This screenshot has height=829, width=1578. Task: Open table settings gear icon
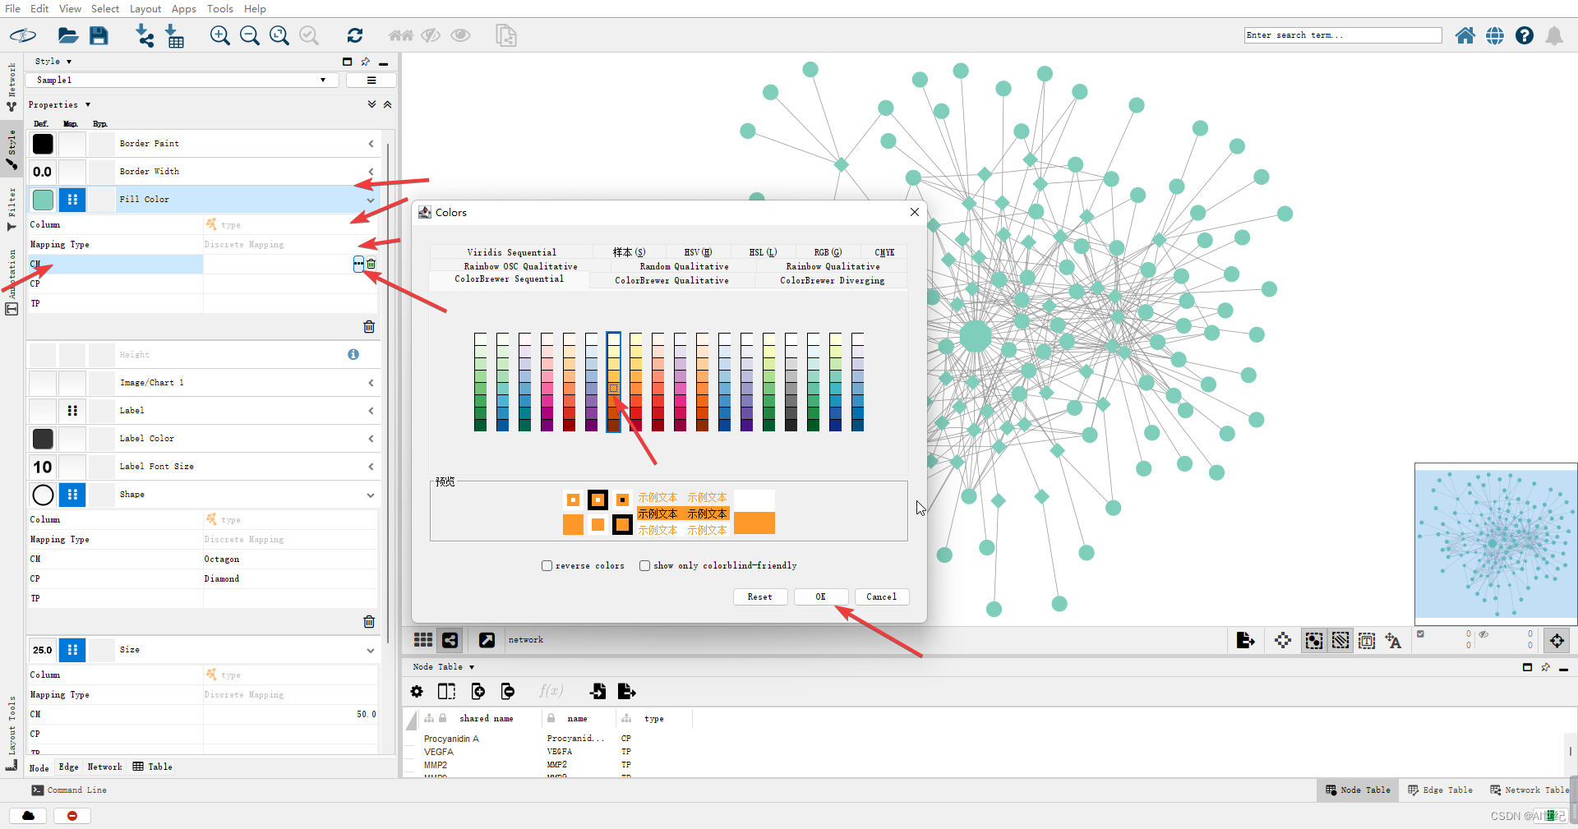(417, 692)
